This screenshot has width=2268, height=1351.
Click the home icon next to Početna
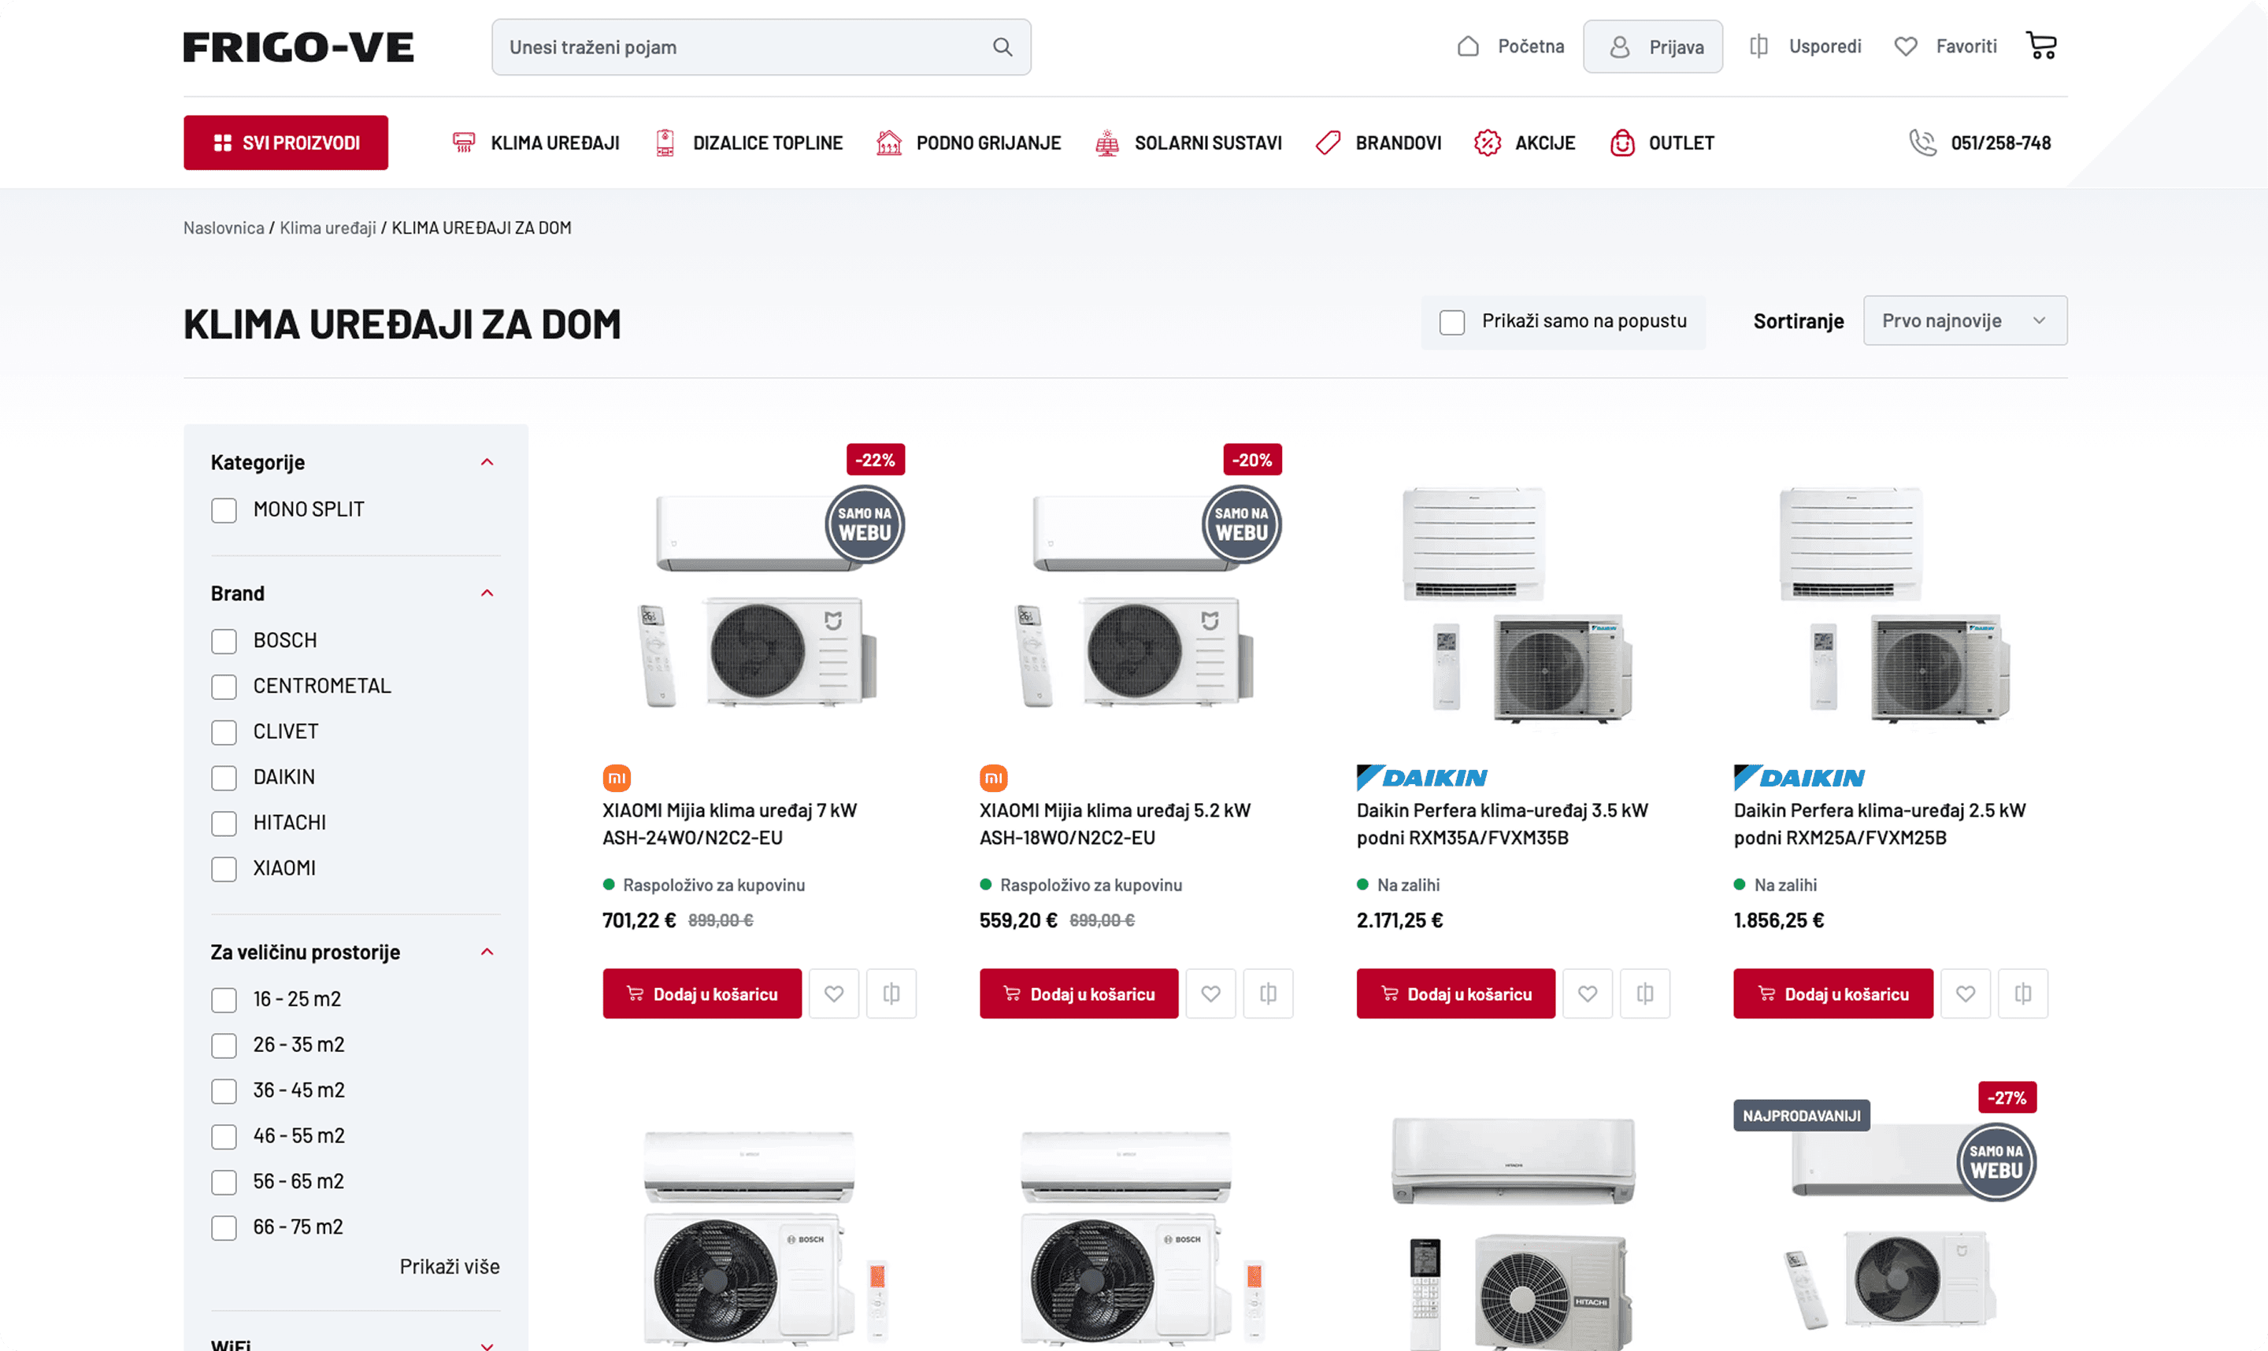pos(1468,46)
